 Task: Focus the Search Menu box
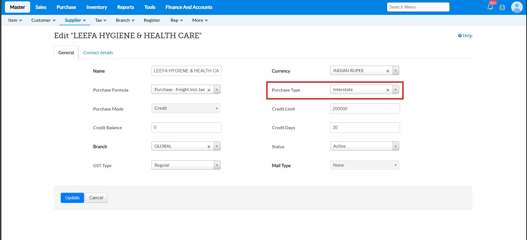[418, 7]
